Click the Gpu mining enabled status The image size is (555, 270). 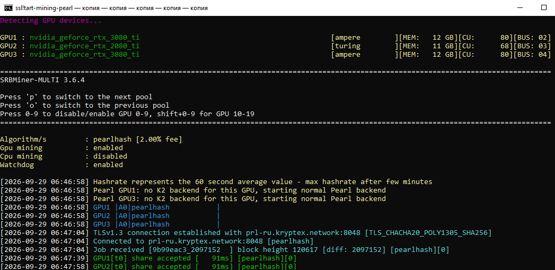click(108, 148)
